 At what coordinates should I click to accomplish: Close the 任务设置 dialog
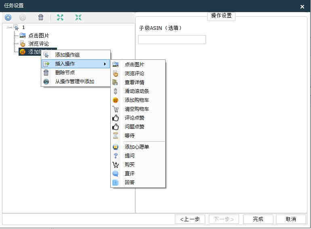(x=302, y=6)
